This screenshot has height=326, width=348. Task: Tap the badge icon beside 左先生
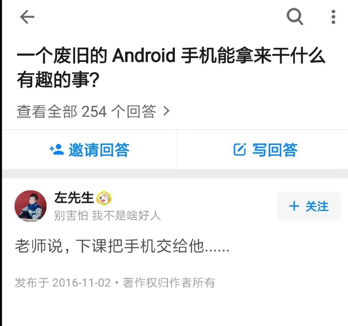[104, 198]
